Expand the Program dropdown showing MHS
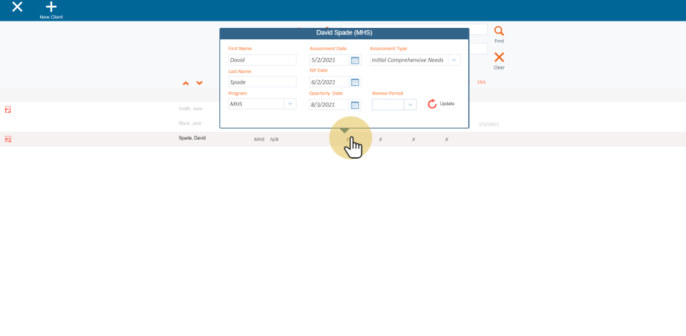686x336 pixels. (289, 104)
